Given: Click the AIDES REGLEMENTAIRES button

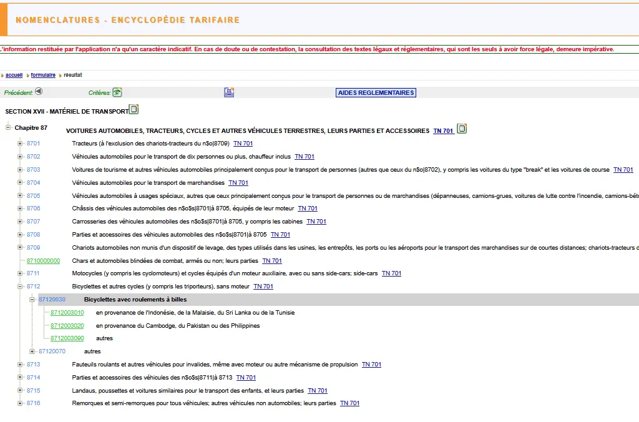Looking at the screenshot, I should 376,92.
